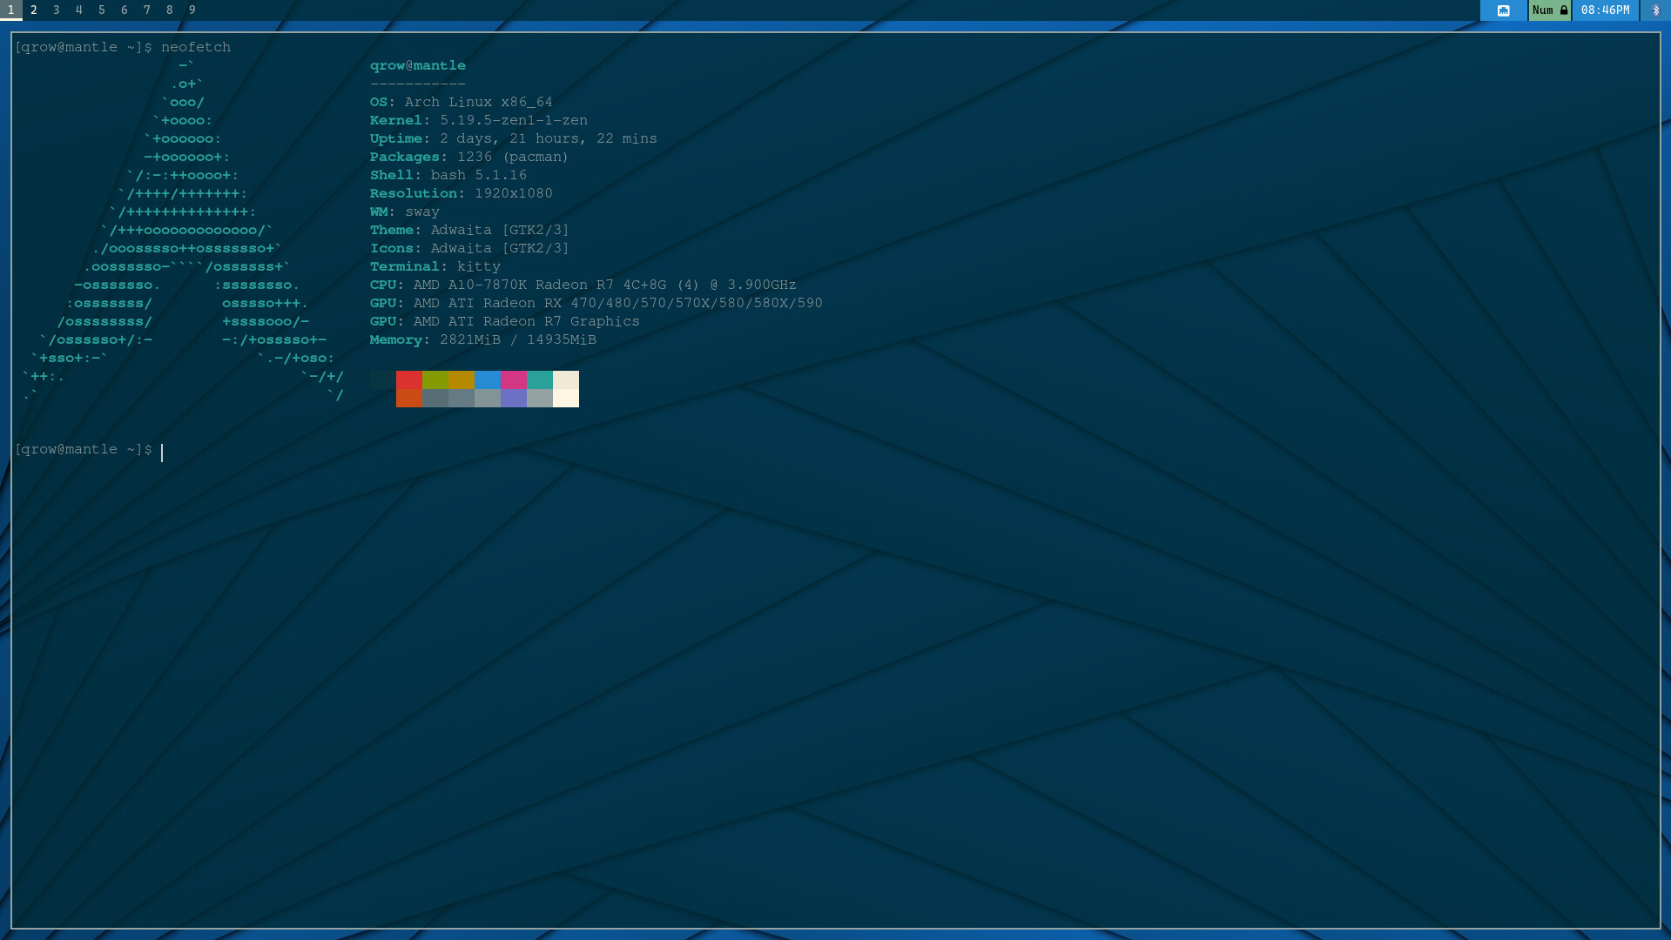This screenshot has height=940, width=1671.
Task: Switch to workspace 2
Action: [x=34, y=10]
